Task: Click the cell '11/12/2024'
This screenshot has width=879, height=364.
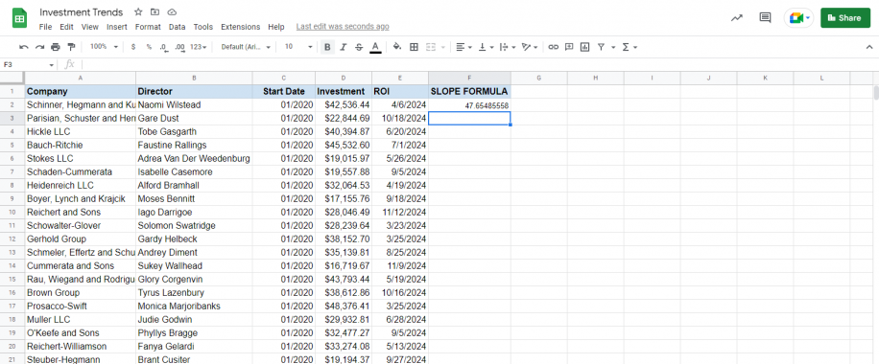Action: pyautogui.click(x=400, y=213)
